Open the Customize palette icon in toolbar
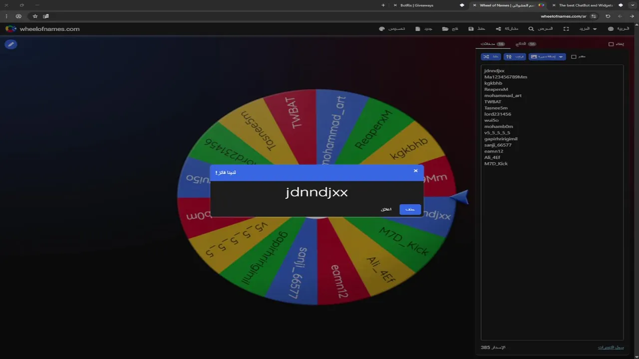This screenshot has height=359, width=639. (382, 29)
